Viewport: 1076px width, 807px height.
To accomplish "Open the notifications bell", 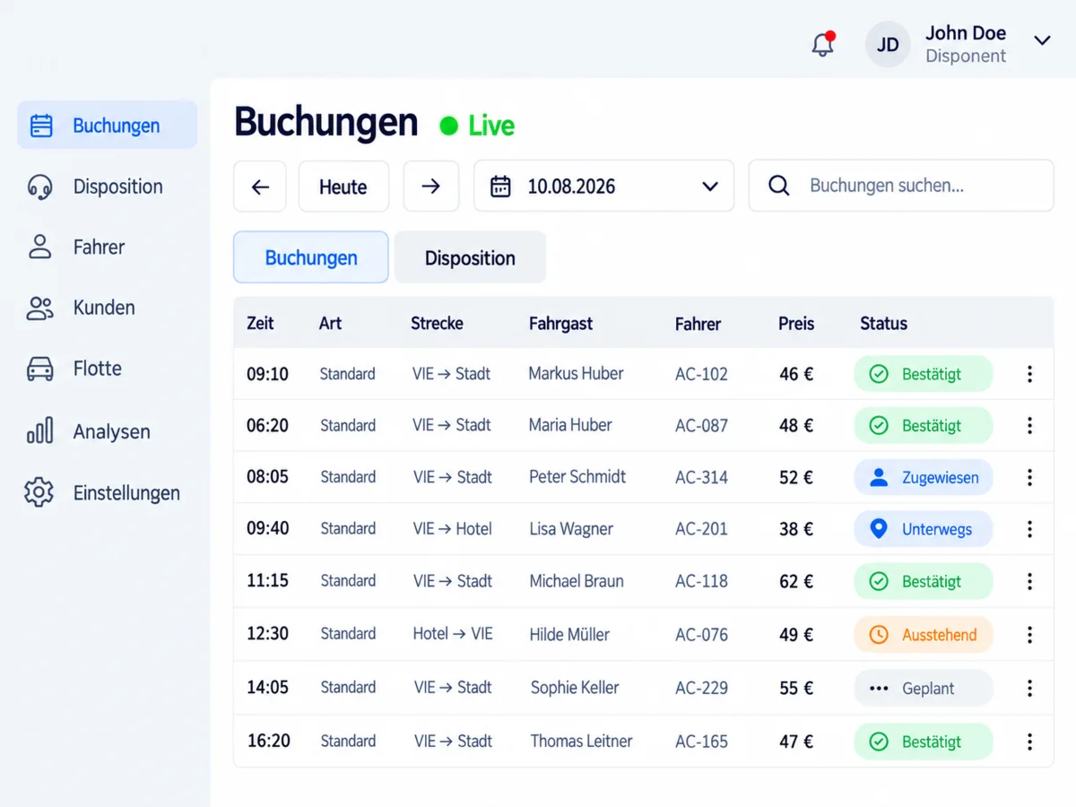I will [x=823, y=44].
